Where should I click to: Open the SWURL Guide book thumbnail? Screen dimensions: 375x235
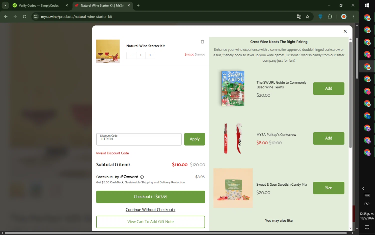[x=233, y=88]
